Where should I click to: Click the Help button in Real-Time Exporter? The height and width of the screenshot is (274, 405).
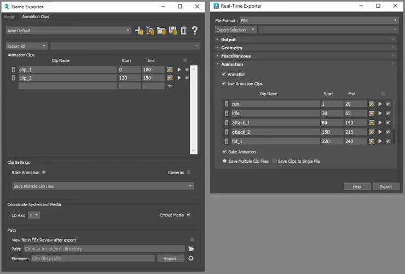357,186
